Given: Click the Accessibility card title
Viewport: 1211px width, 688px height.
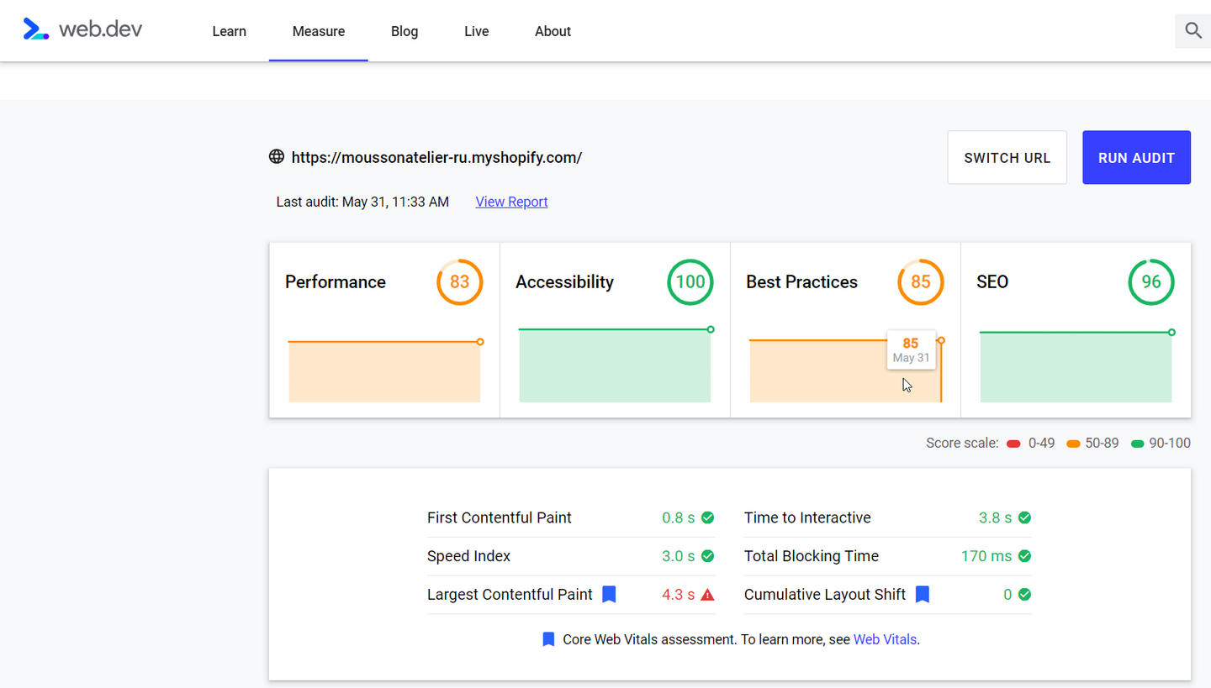Looking at the screenshot, I should pos(564,282).
